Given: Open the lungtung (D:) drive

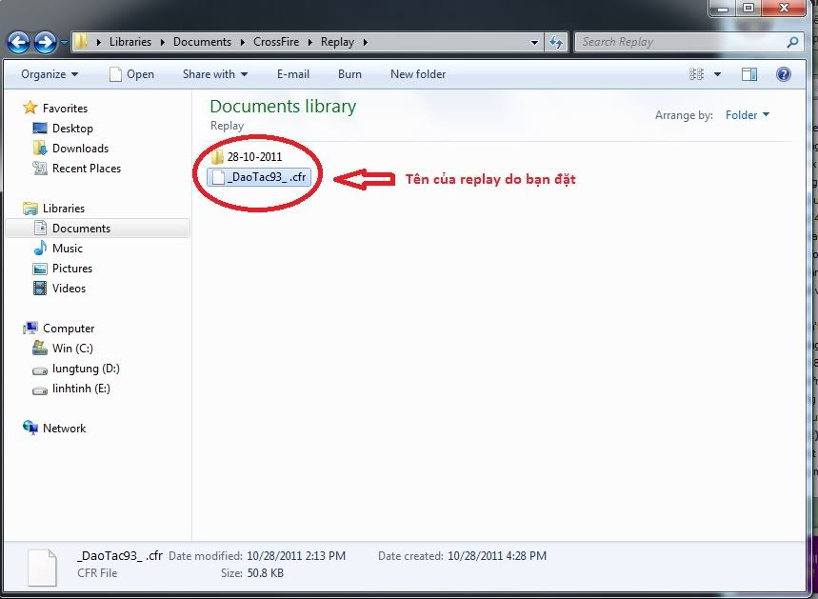Looking at the screenshot, I should point(86,369).
